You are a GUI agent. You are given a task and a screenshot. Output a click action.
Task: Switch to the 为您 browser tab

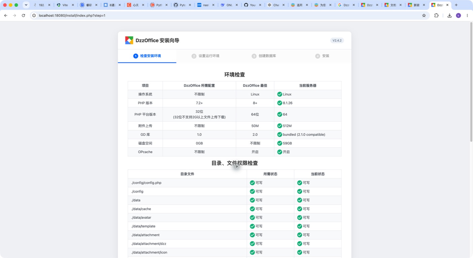pyautogui.click(x=323, y=5)
